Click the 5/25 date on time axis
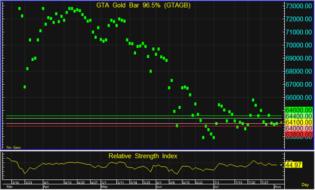Viewport: 315px width, 190px height. [146, 182]
